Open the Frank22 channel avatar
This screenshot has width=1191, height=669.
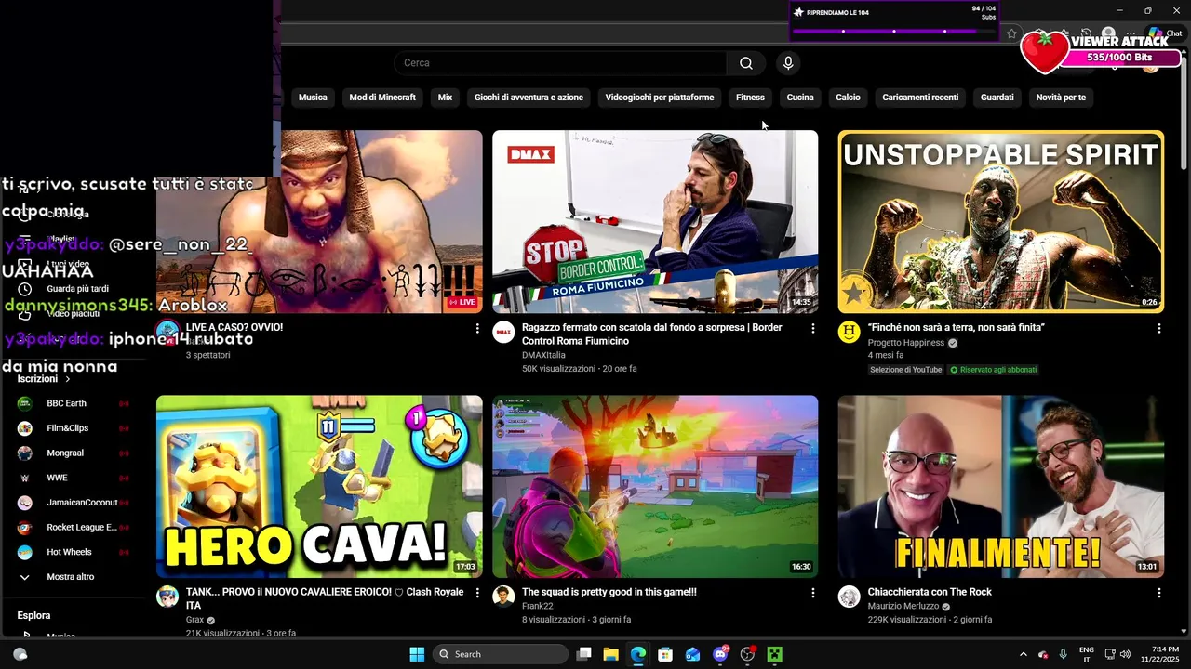503,597
